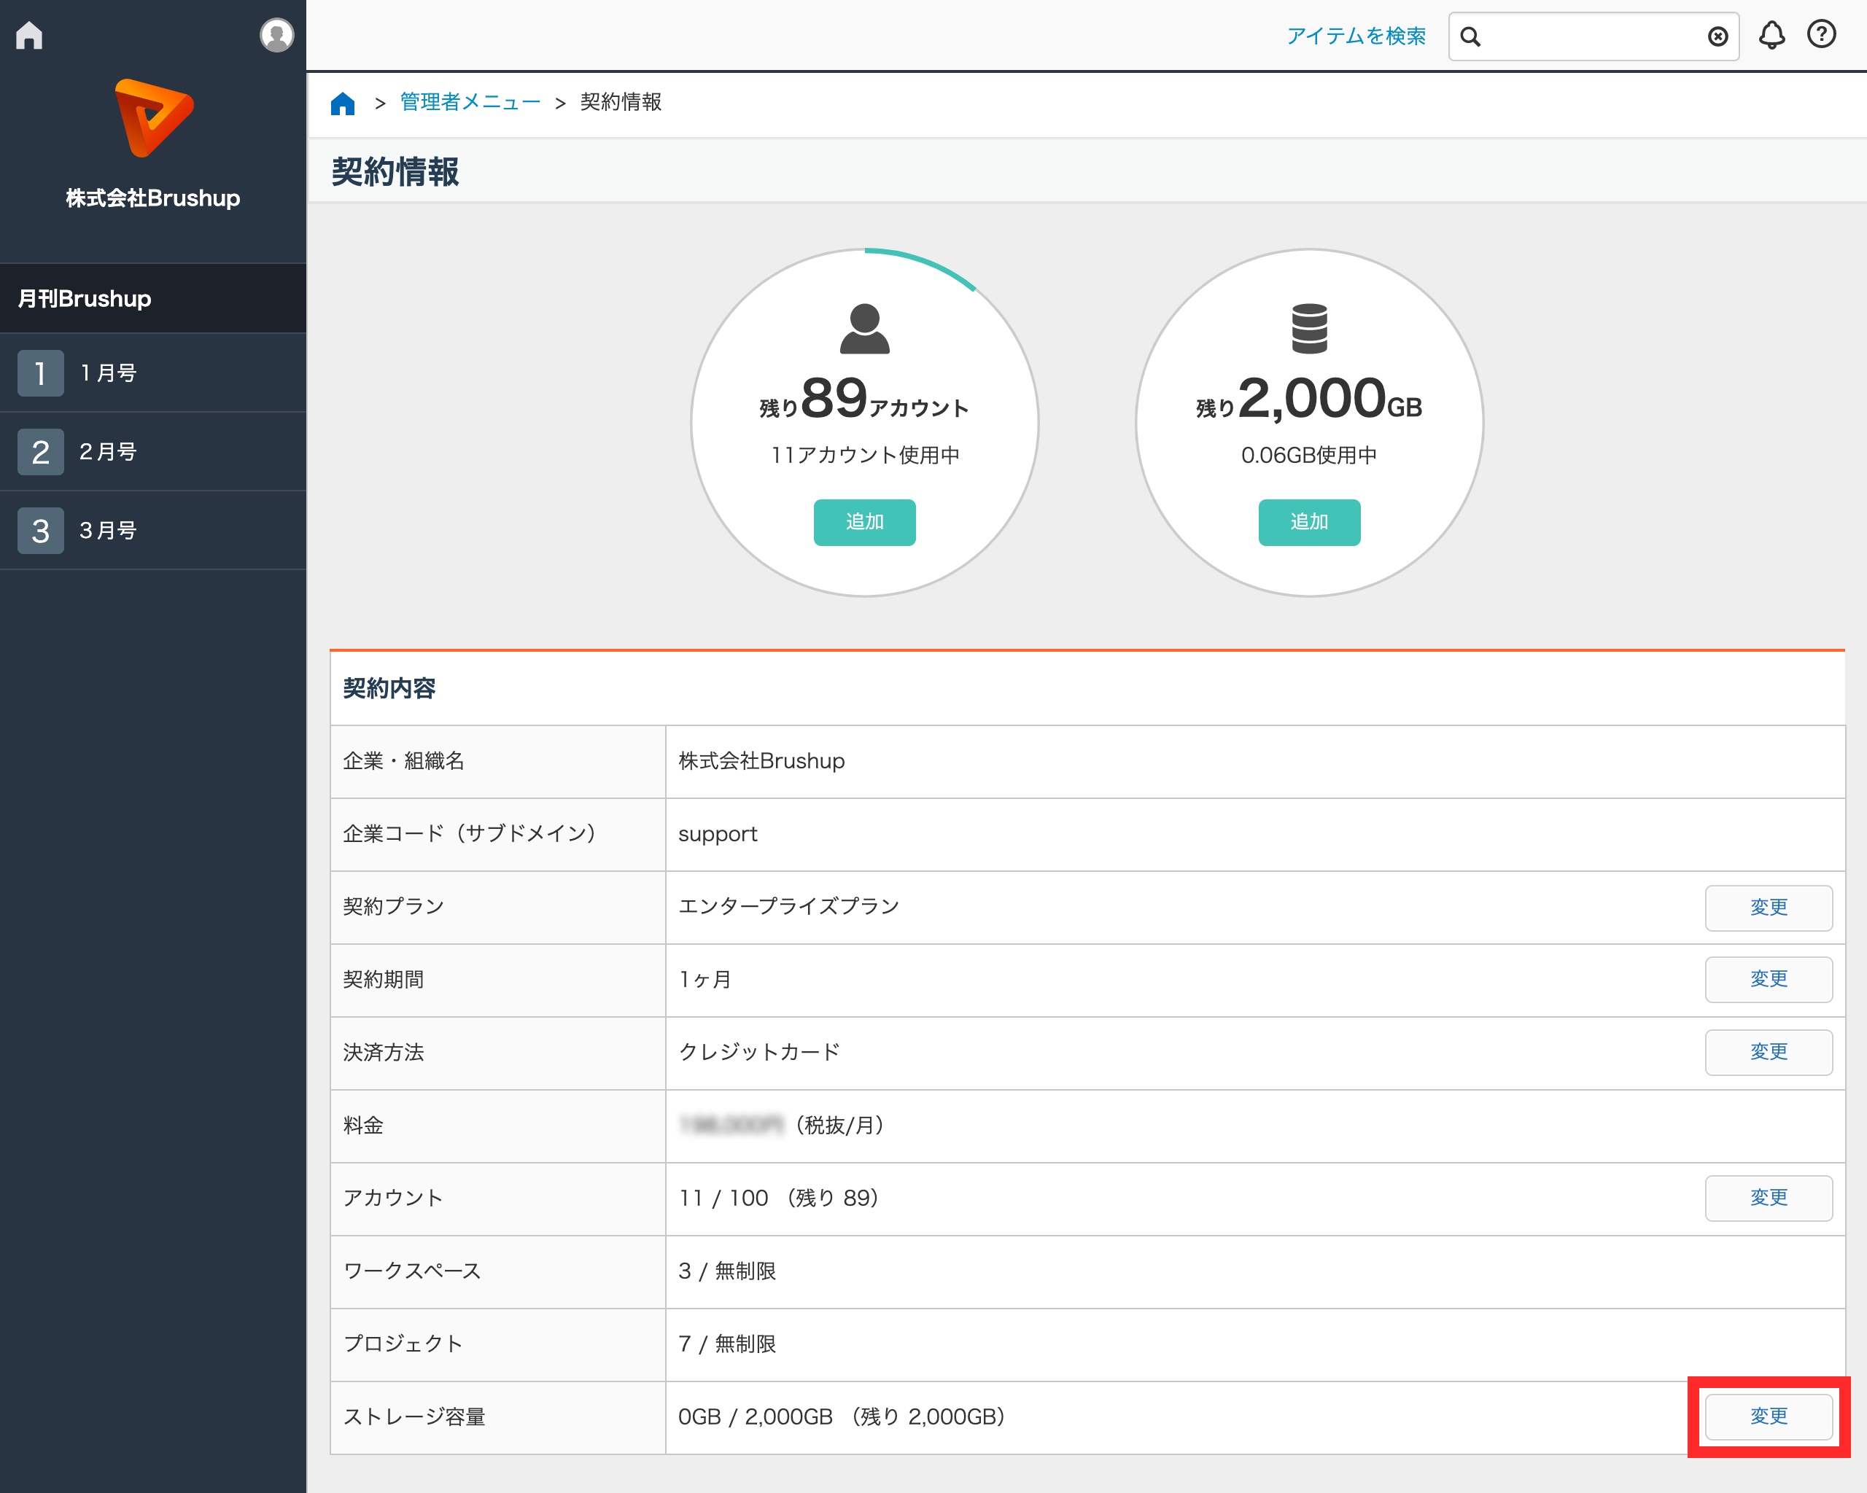This screenshot has height=1493, width=1867.
Task: Click the クレジットカード value
Action: (x=758, y=1053)
